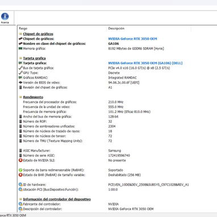Image resolution: width=217 pixels, height=217 pixels.
Task: Open the Acerca info button
Action: click(x=5, y=18)
